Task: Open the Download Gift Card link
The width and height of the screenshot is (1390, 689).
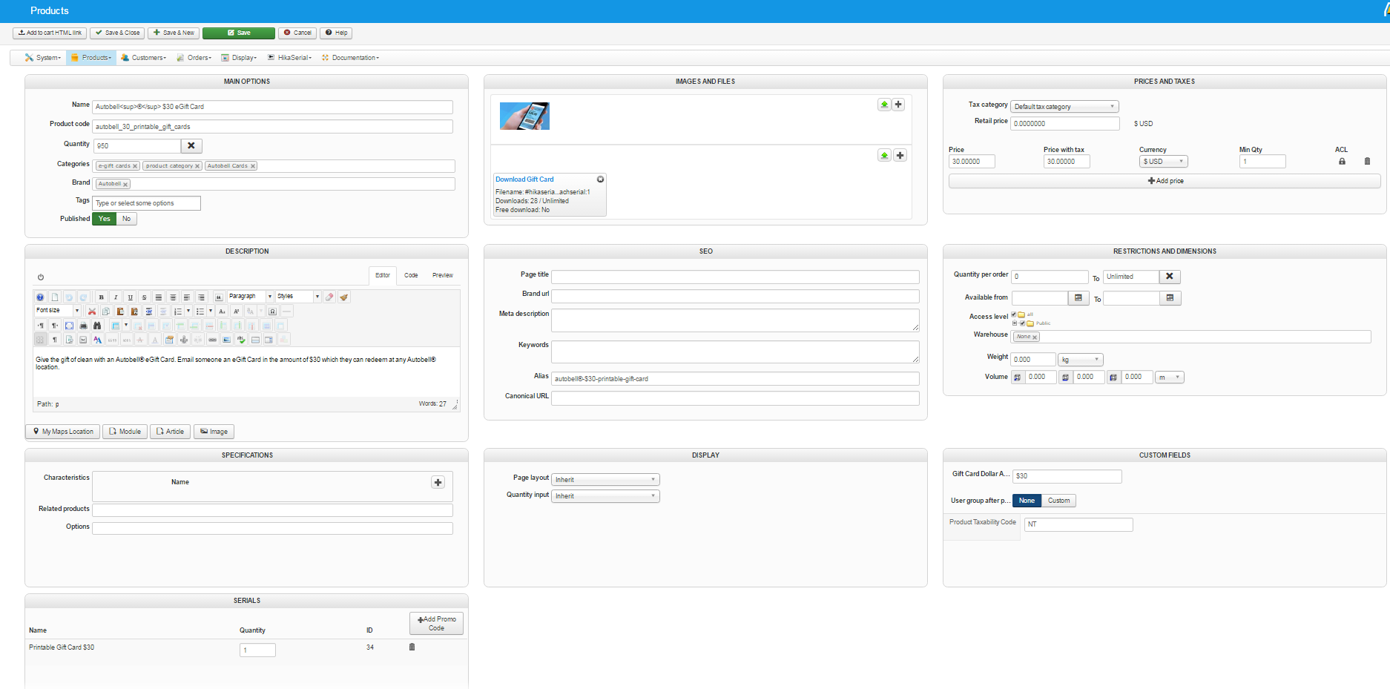Action: [x=524, y=179]
